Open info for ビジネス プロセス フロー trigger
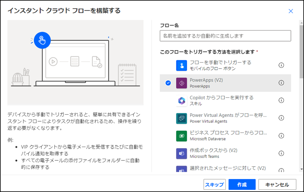This screenshot has width=304, height=192. click(x=281, y=136)
